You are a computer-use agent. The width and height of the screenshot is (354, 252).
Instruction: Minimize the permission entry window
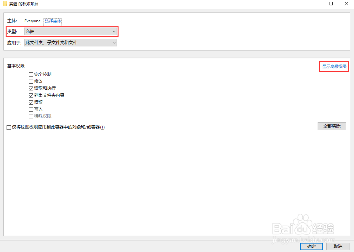pyautogui.click(x=316, y=4)
